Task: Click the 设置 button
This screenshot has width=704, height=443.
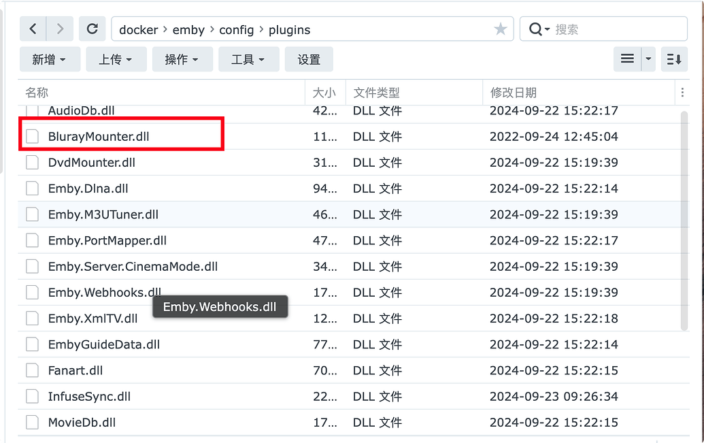Action: pyautogui.click(x=309, y=59)
